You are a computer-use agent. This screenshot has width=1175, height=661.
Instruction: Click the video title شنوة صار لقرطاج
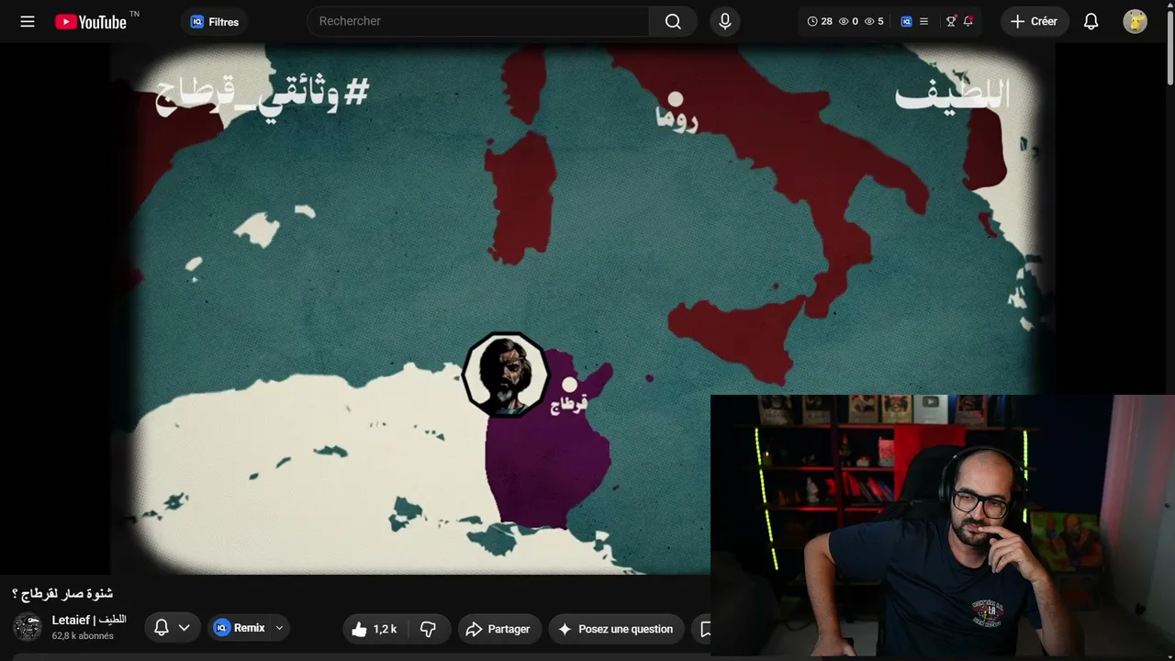click(x=62, y=593)
